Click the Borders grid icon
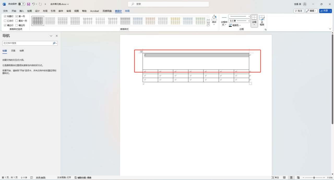Viewport: 334px width, 180px height. pyautogui.click(x=254, y=17)
